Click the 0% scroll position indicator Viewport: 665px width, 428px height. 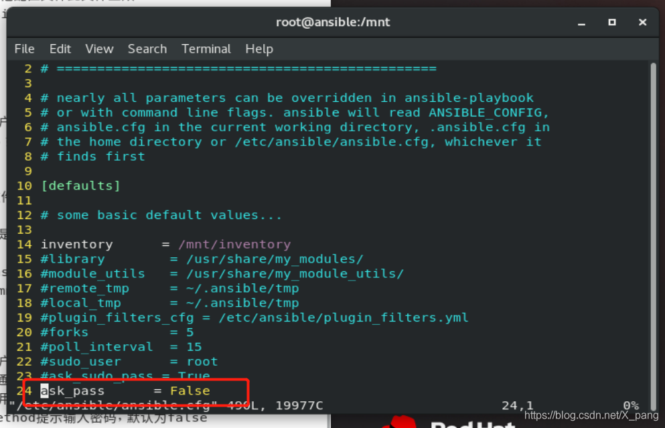pyautogui.click(x=631, y=405)
